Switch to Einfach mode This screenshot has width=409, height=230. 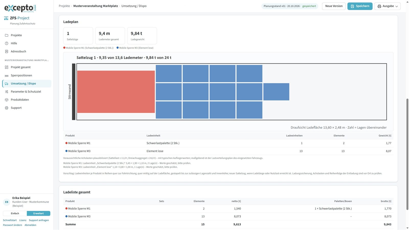point(15,213)
